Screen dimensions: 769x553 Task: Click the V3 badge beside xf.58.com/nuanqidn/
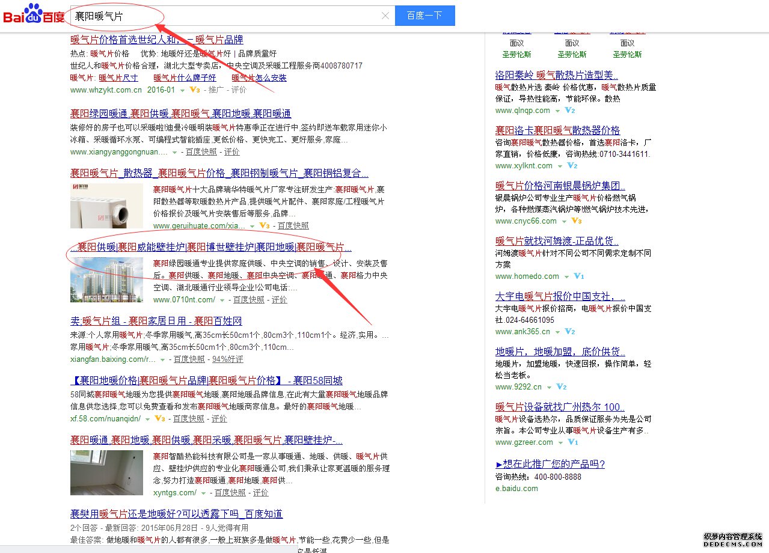(x=159, y=418)
